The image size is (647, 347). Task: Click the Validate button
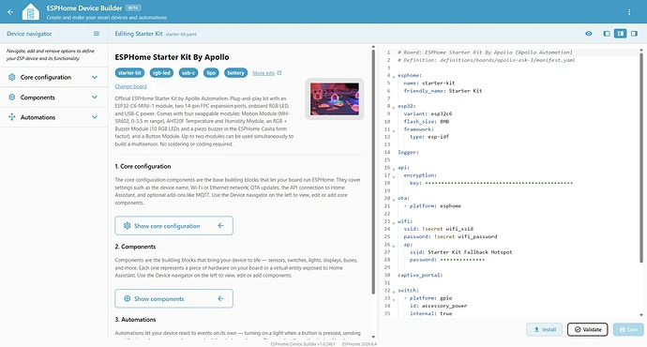pos(587,329)
